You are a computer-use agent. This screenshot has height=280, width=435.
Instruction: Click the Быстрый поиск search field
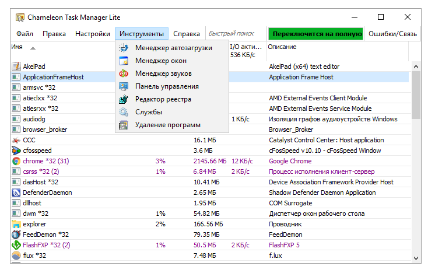[x=236, y=34]
